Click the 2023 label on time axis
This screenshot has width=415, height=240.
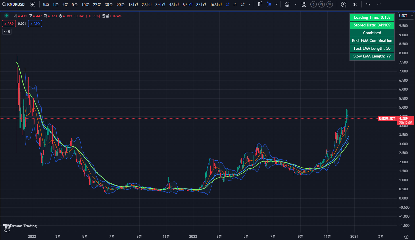click(x=193, y=237)
